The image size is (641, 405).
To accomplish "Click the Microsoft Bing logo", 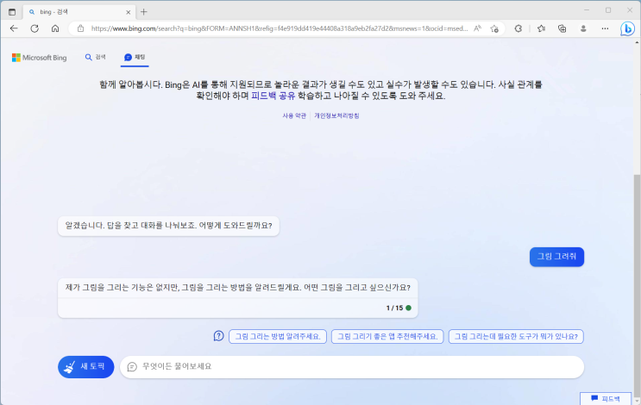I will [39, 58].
